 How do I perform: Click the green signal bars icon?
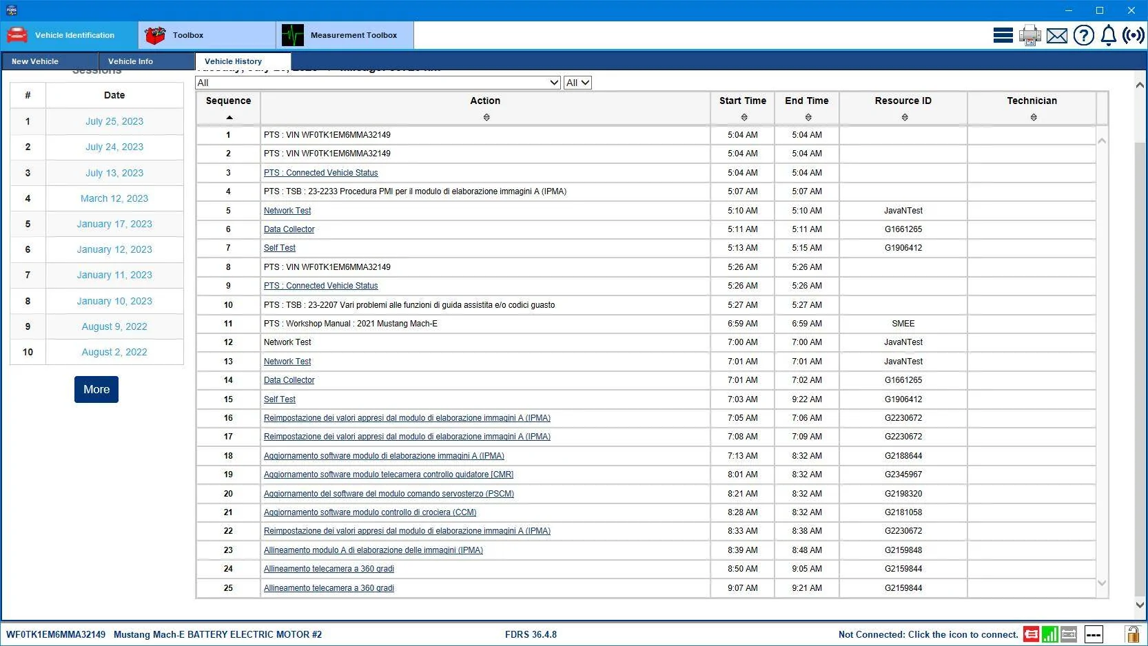point(1050,634)
